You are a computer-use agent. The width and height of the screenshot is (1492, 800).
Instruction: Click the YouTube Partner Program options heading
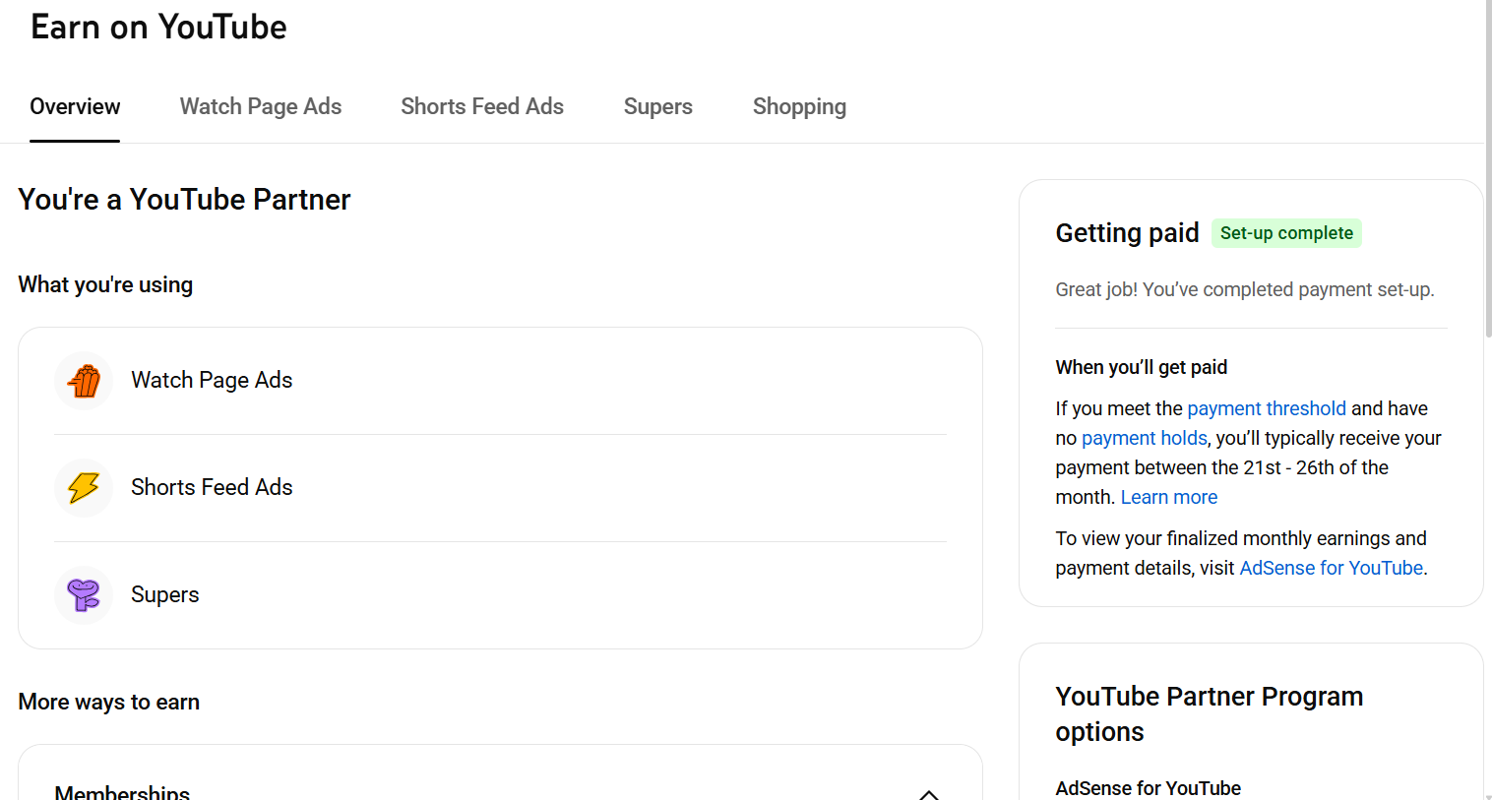pyautogui.click(x=1209, y=713)
